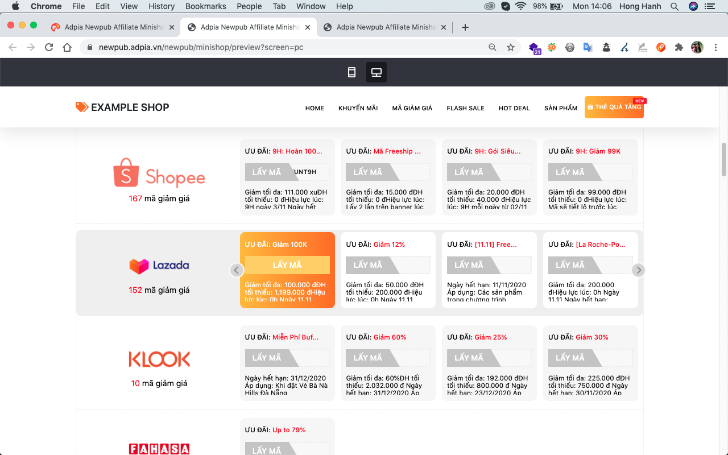
Task: Reload the page in Chrome
Action: point(49,47)
